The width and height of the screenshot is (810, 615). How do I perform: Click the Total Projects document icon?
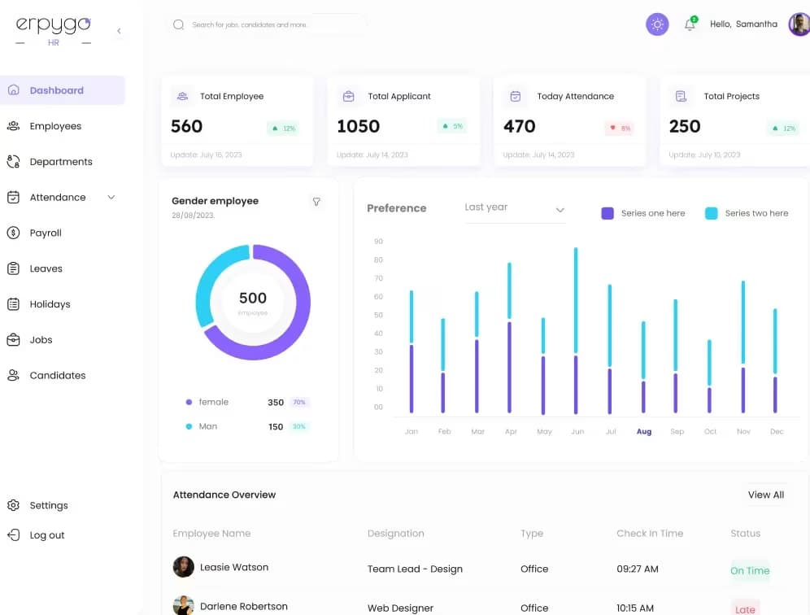tap(681, 96)
